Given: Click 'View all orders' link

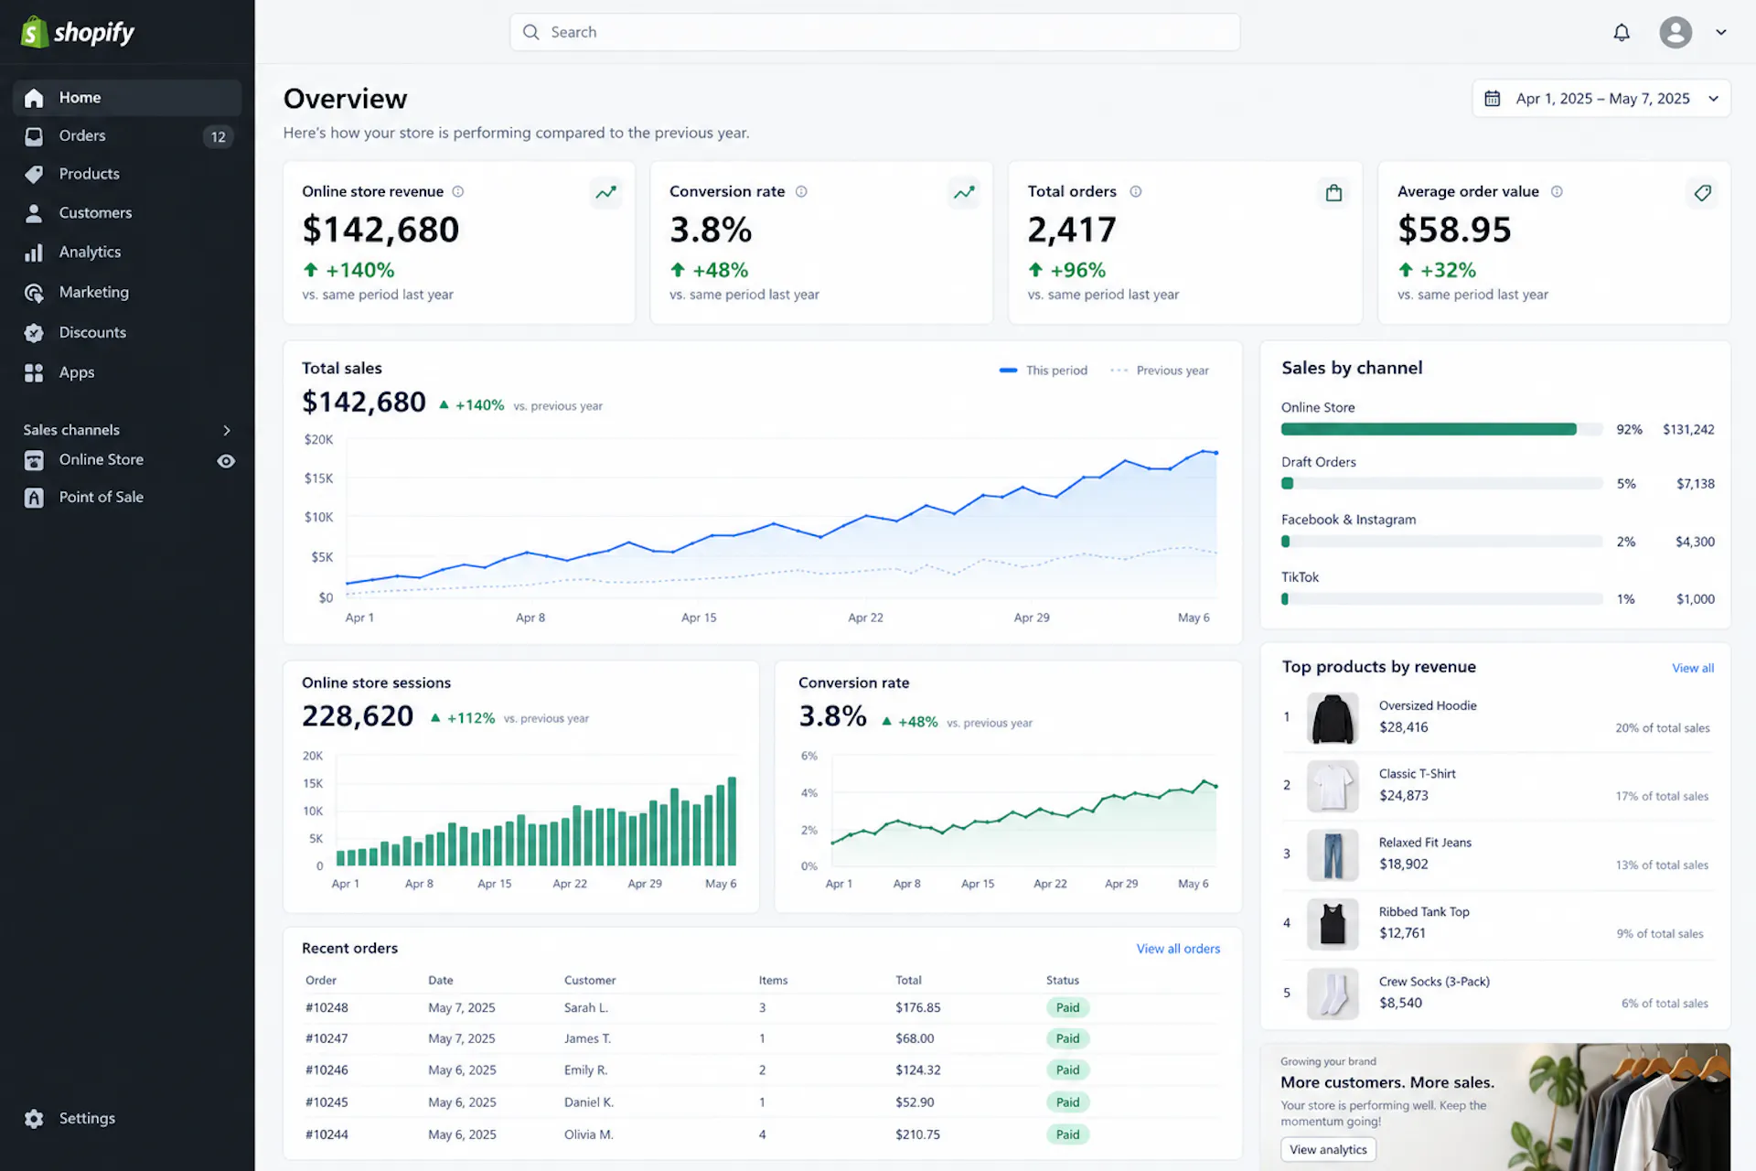Looking at the screenshot, I should click(1178, 949).
